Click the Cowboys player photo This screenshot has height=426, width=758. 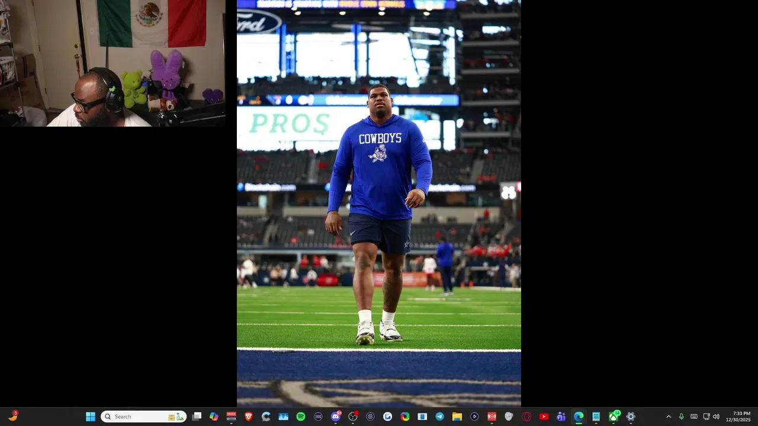point(379,204)
